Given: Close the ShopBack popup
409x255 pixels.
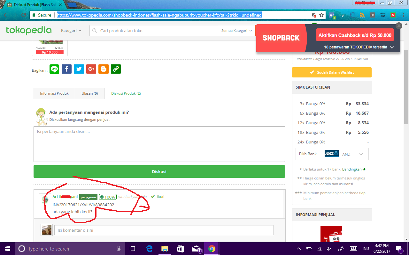Looking at the screenshot, I should pos(399,26).
